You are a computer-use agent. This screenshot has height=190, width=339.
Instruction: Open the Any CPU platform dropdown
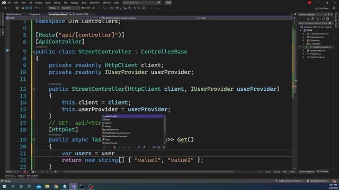pos(70,8)
